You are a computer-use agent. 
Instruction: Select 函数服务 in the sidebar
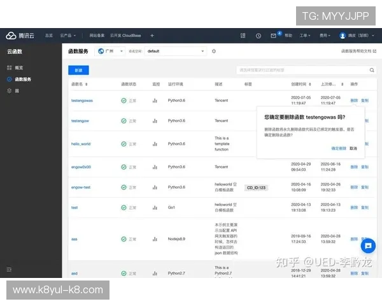click(22, 79)
